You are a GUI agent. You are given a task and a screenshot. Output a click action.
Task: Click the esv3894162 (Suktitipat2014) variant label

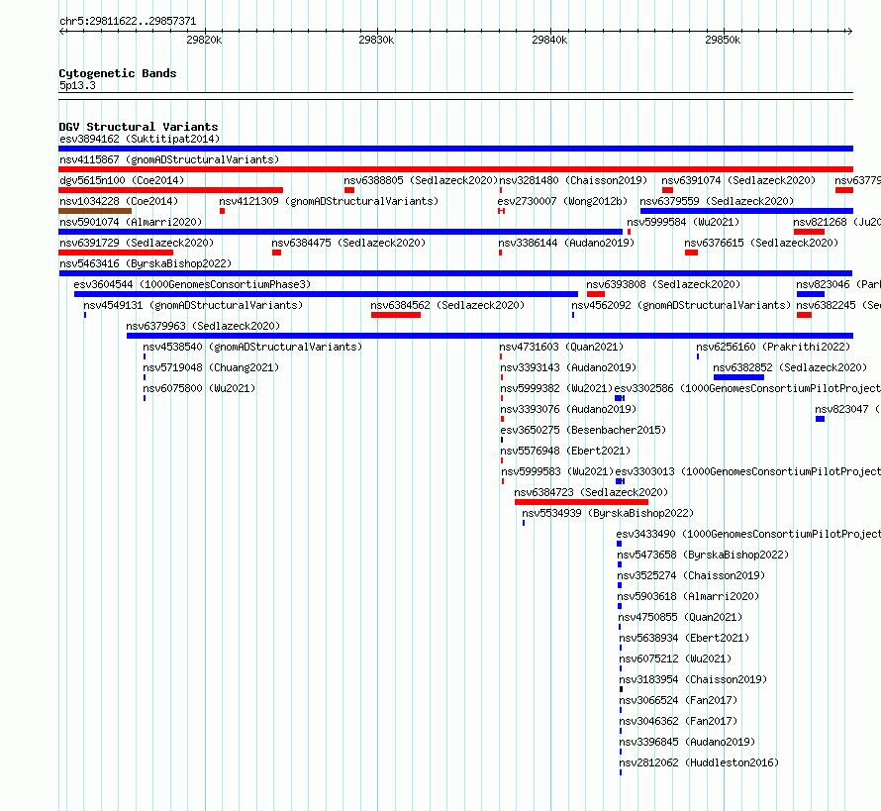tap(140, 139)
